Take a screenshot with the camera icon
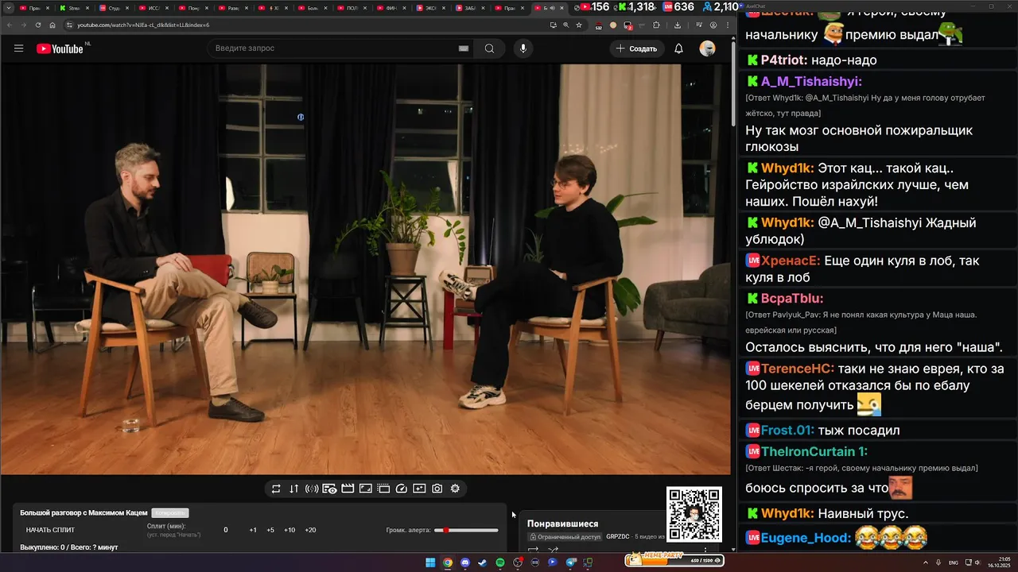 coord(437,489)
